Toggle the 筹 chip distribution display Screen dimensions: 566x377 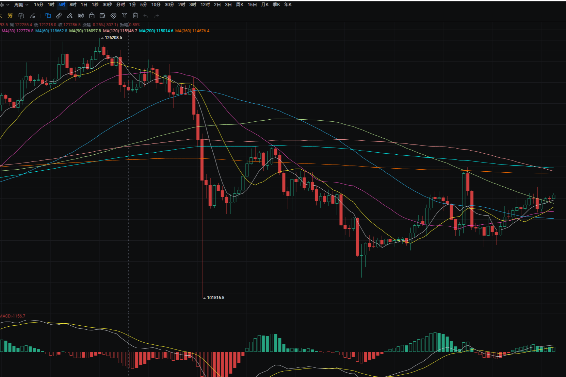tap(10, 16)
